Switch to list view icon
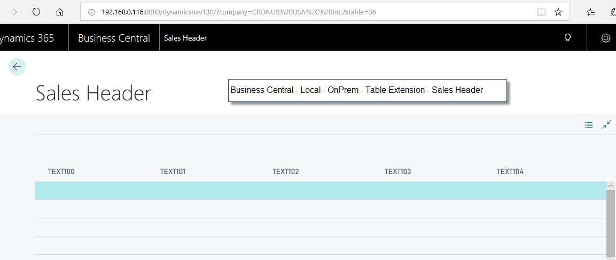The image size is (616, 260). click(589, 125)
